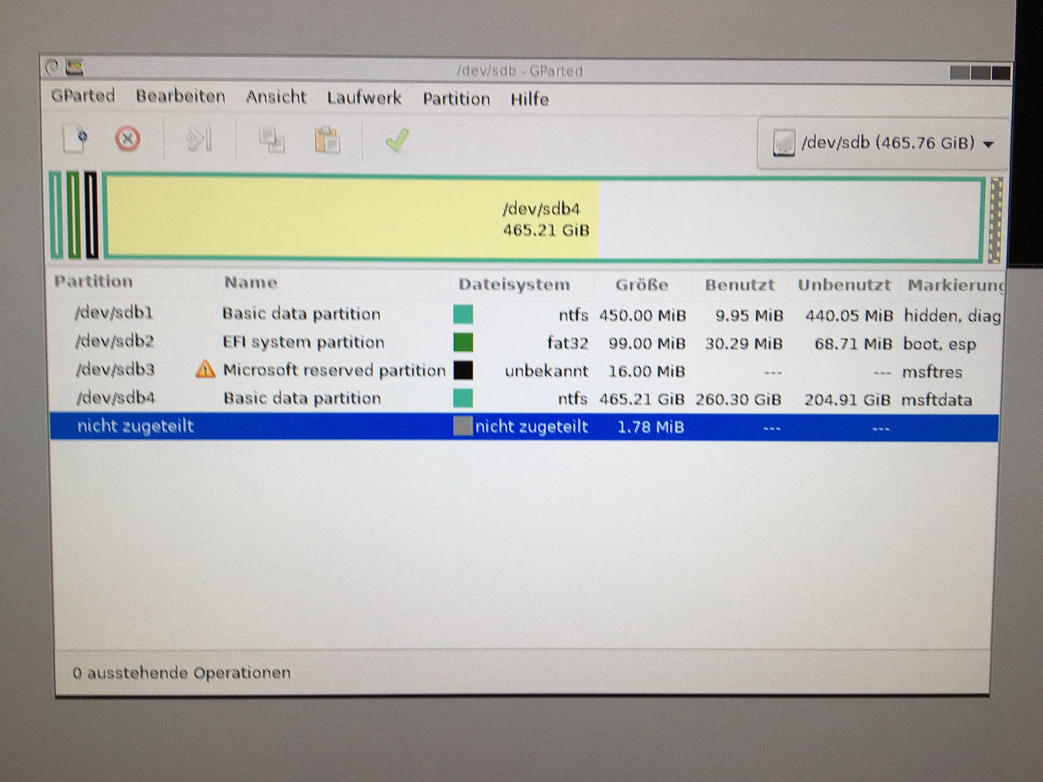This screenshot has width=1043, height=782.
Task: Open the Laufwerk menu
Action: [x=364, y=98]
